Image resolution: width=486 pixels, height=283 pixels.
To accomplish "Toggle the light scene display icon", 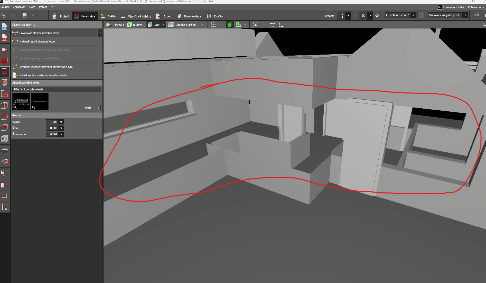I will point(420,15).
